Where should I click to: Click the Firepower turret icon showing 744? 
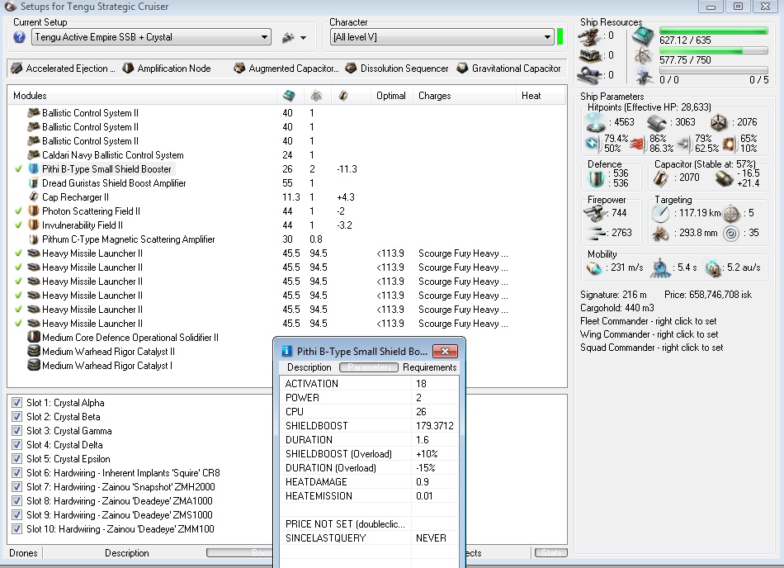coord(595,214)
